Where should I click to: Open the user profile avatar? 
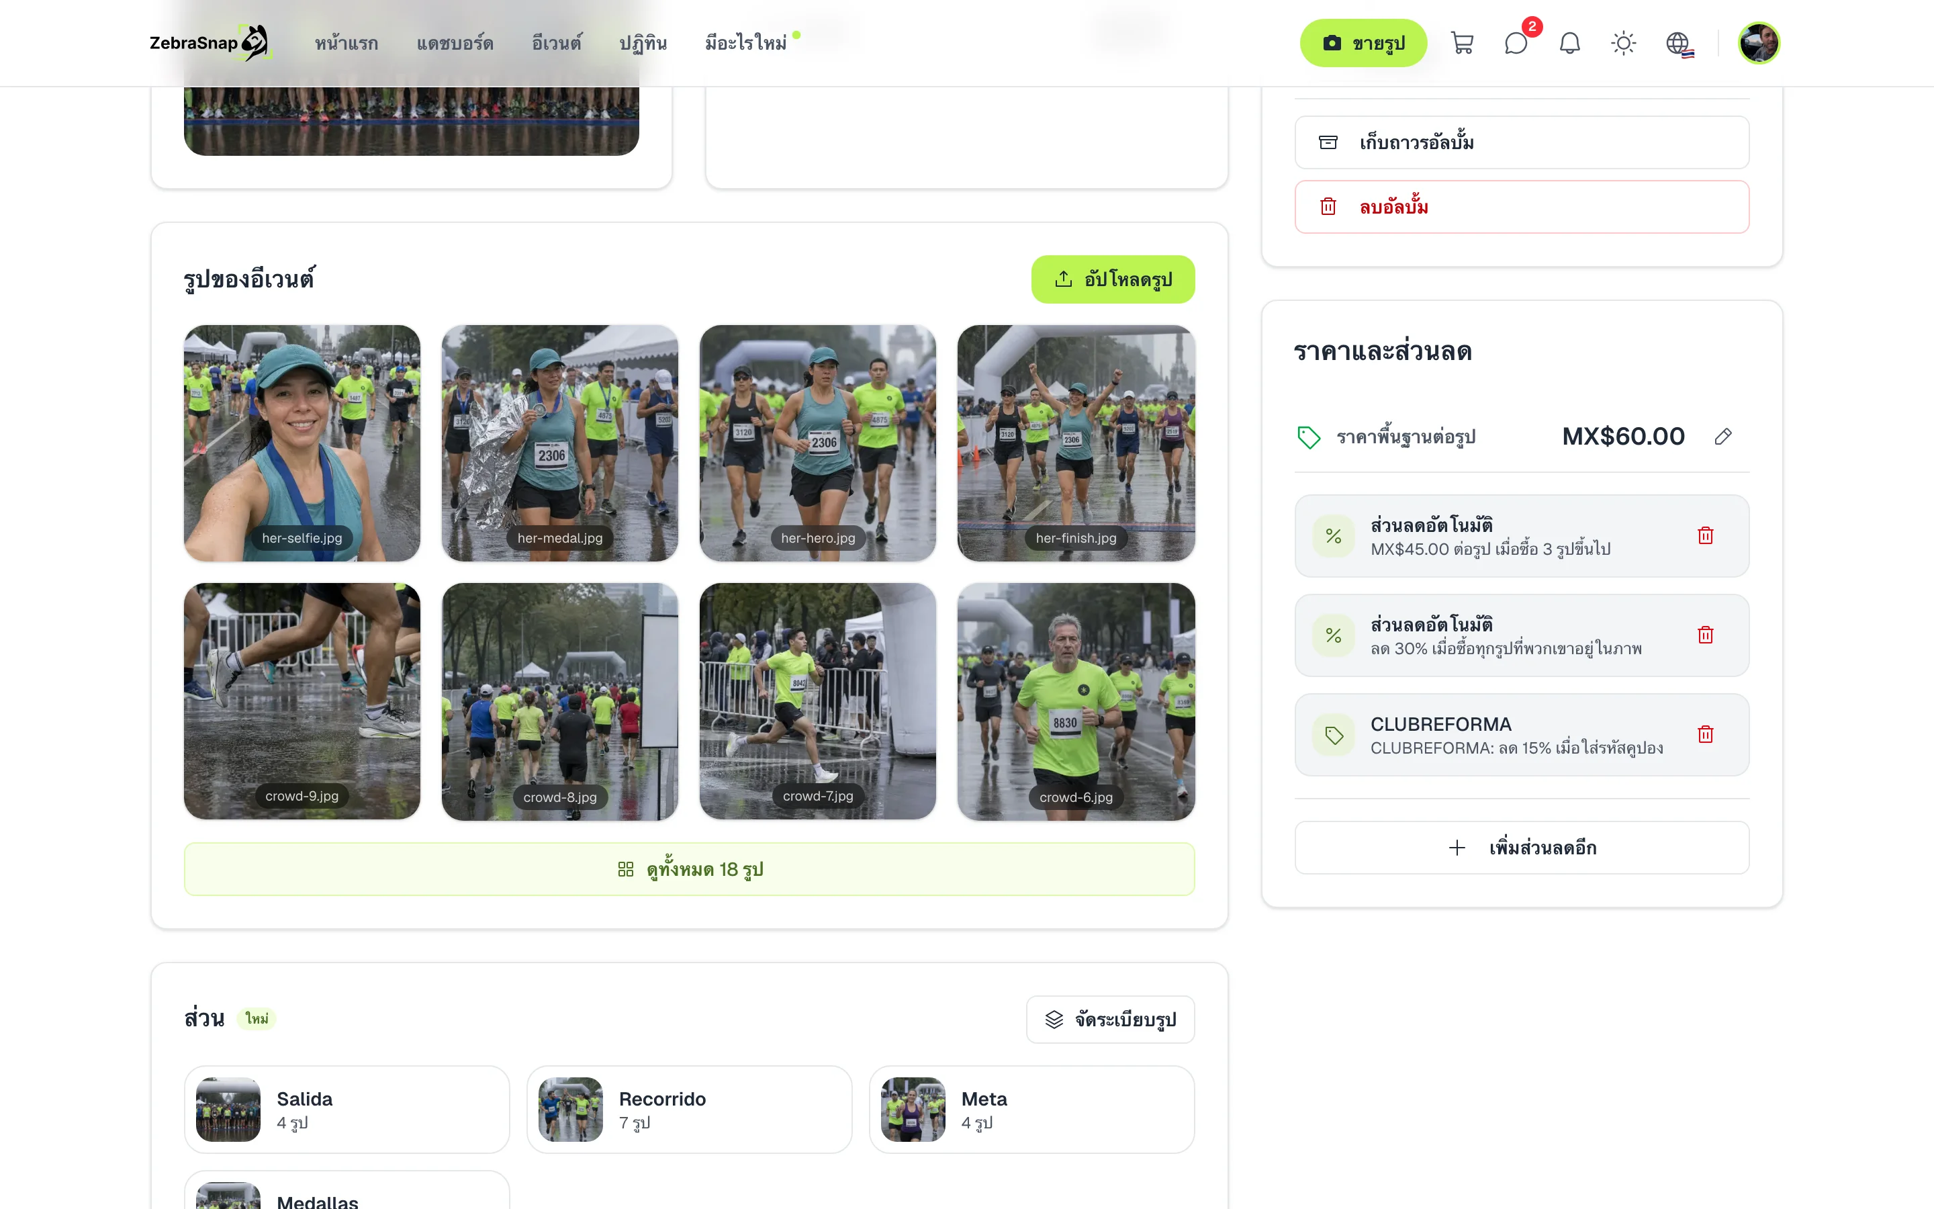point(1759,43)
